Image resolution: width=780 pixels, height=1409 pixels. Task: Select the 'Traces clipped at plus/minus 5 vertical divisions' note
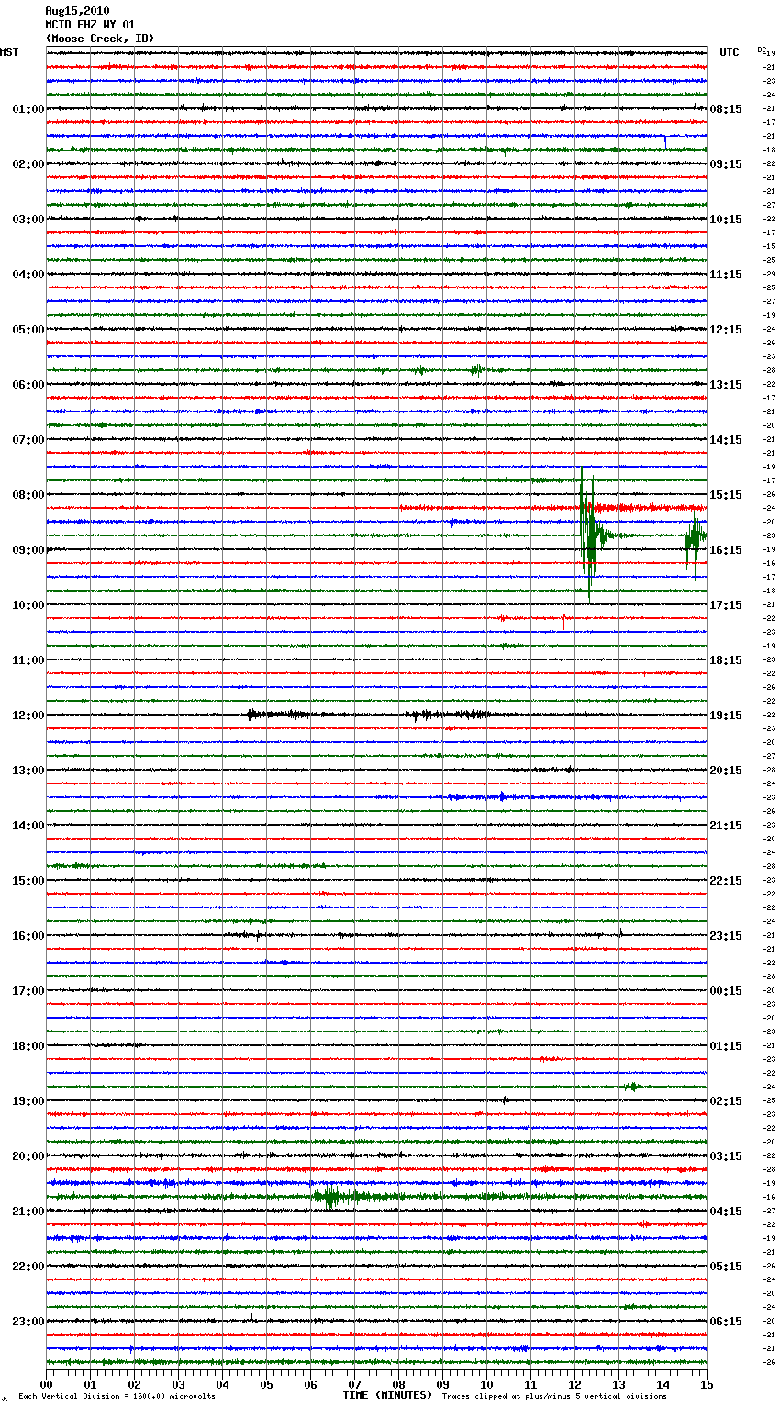point(554,1397)
